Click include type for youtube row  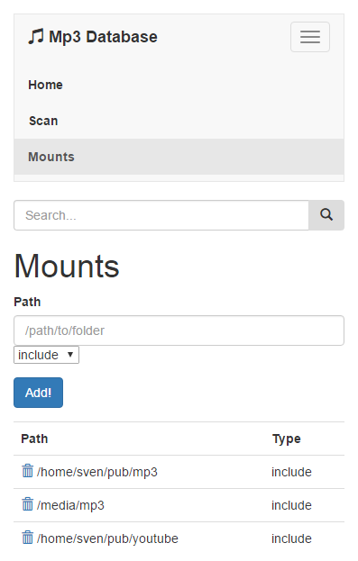[x=291, y=538]
